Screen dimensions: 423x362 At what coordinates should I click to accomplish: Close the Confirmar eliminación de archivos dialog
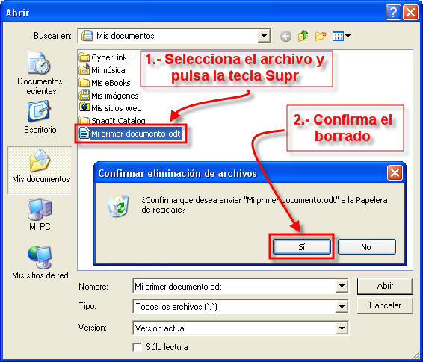click(395, 173)
